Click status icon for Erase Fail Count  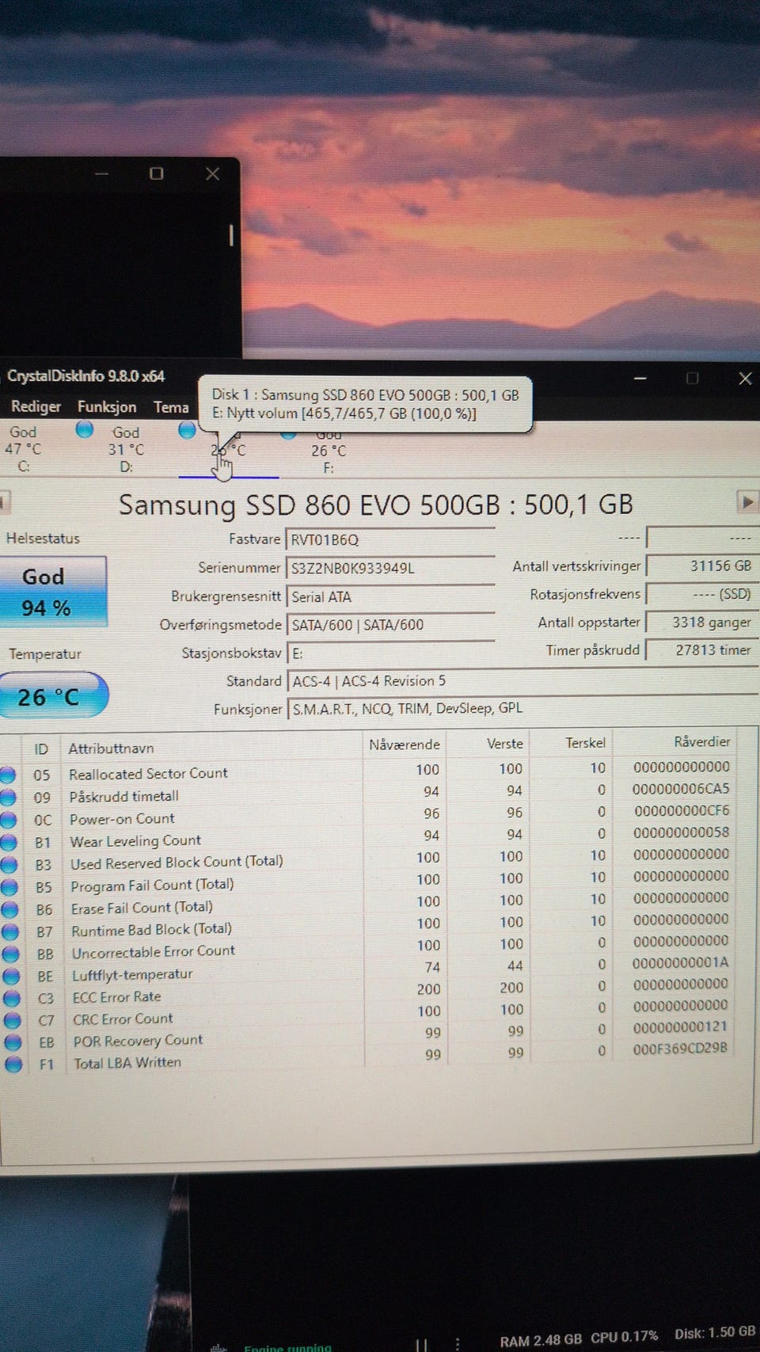point(10,909)
